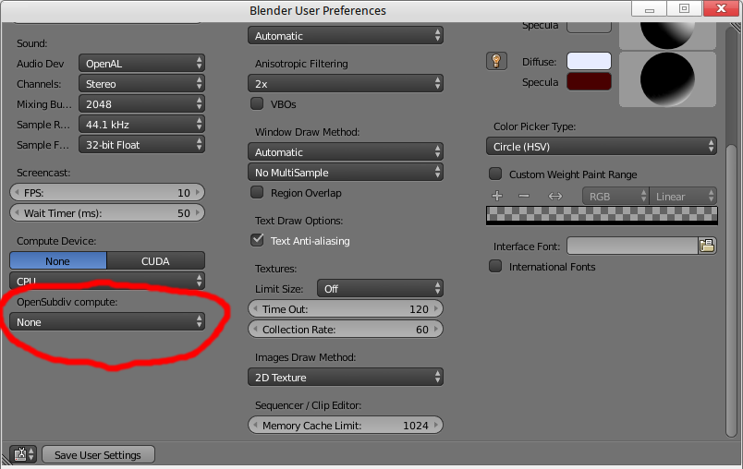Maximize the Blender User Preferences window
743x469 pixels.
[684, 8]
